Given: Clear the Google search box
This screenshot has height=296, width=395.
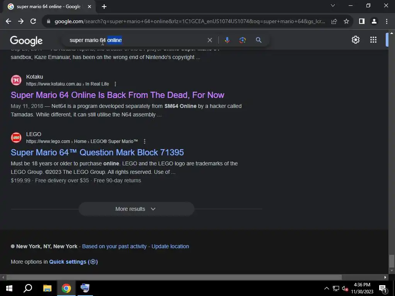Looking at the screenshot, I should [x=209, y=40].
